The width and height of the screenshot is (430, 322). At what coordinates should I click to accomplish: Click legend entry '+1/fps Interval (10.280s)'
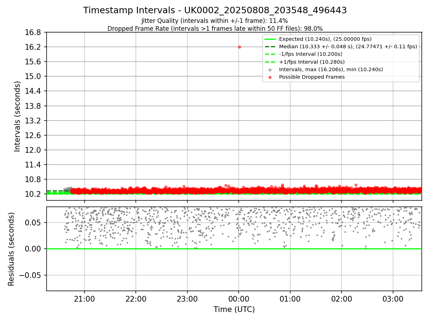click(x=312, y=62)
